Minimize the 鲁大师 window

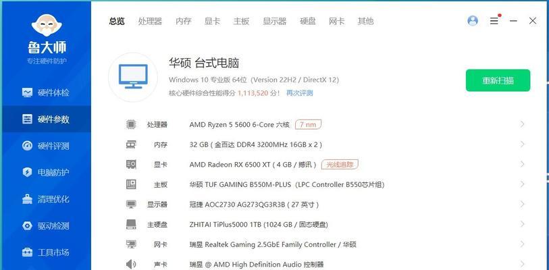point(513,21)
